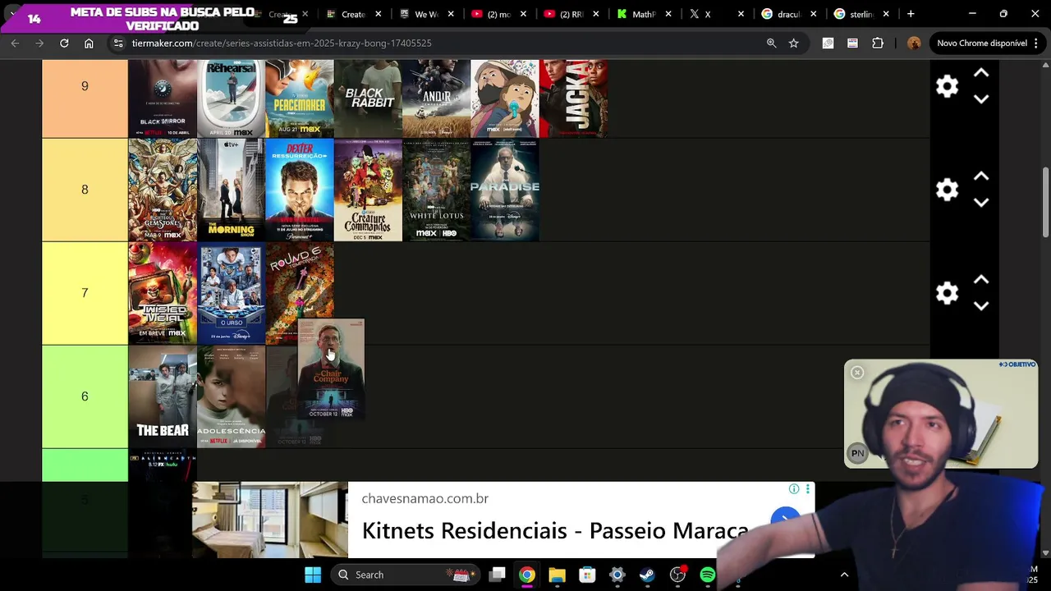Screen dimensions: 1051x591
Task: Close the webcam overlay with X icon
Action: click(857, 373)
